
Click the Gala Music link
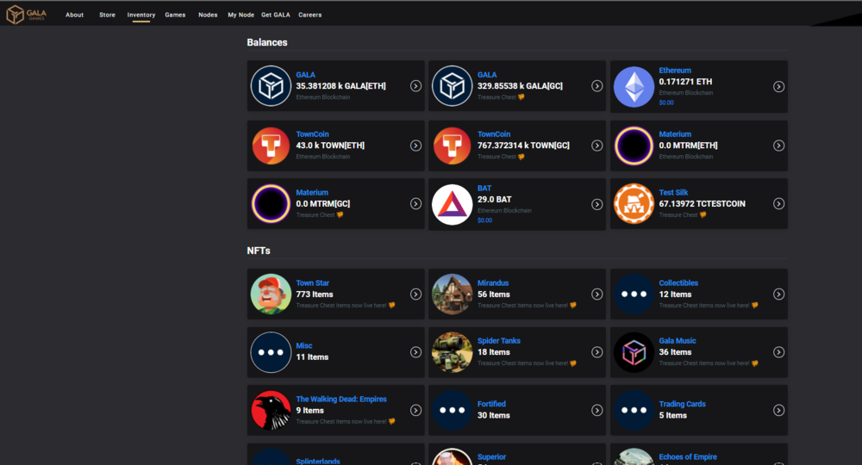(x=678, y=341)
